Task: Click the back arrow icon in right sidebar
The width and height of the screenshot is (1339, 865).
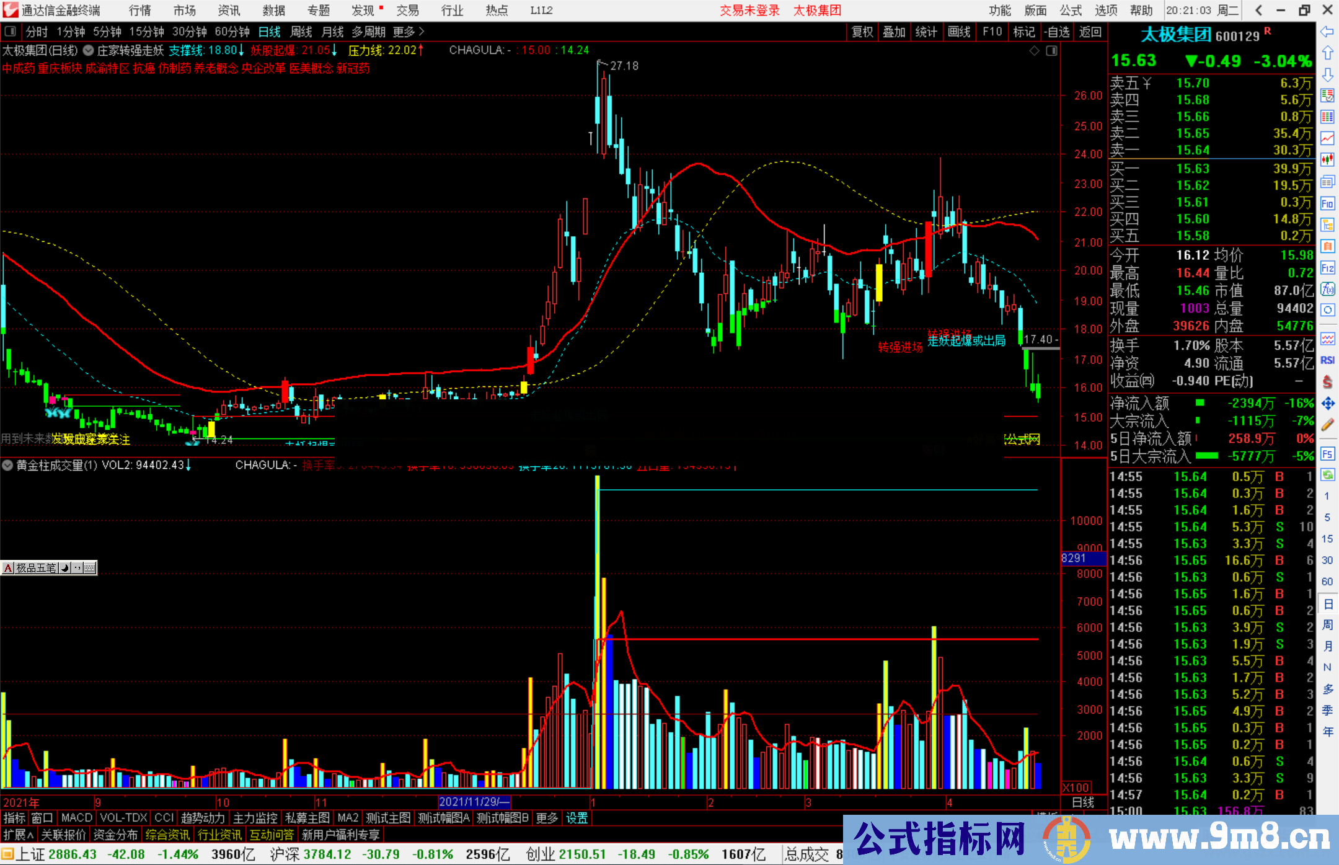Action: click(1327, 32)
